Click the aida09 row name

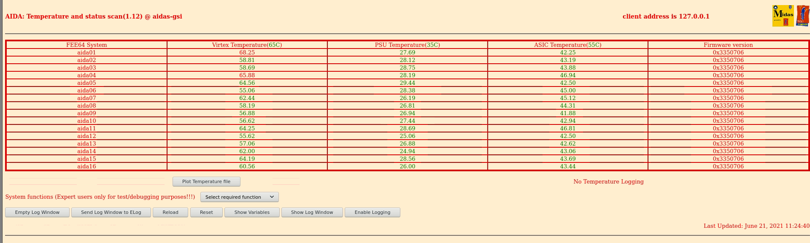(x=86, y=113)
